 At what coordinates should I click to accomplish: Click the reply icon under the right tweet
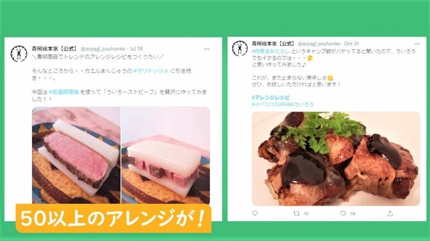coord(255,213)
